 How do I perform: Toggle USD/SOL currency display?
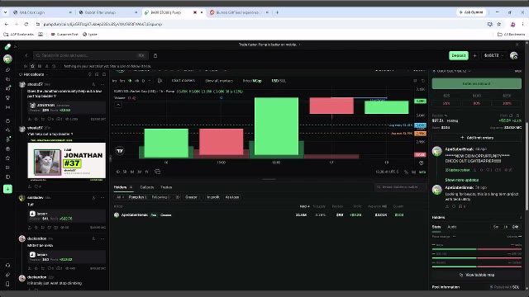pos(279,81)
